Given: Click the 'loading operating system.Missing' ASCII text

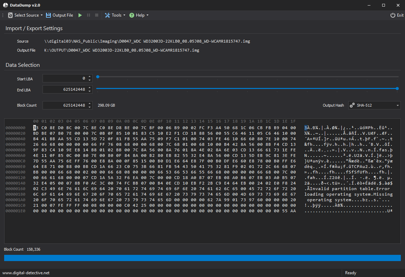Looking at the screenshot, I should [348, 194].
